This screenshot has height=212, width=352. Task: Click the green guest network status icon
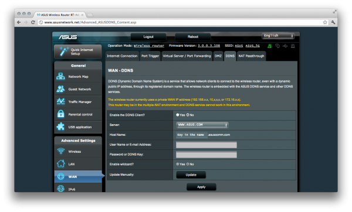tap(270, 46)
